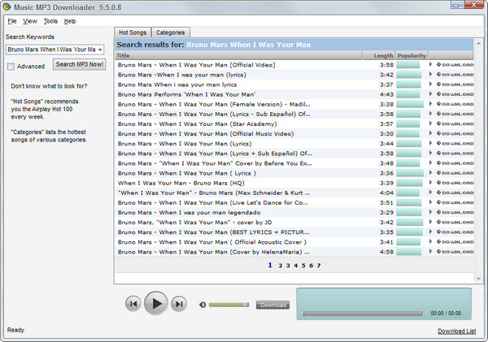Select 'Bruno Mars - When I Was Your Man (Lyrics)' 3:44
The height and width of the screenshot is (342, 488).
pyautogui.click(x=185, y=144)
